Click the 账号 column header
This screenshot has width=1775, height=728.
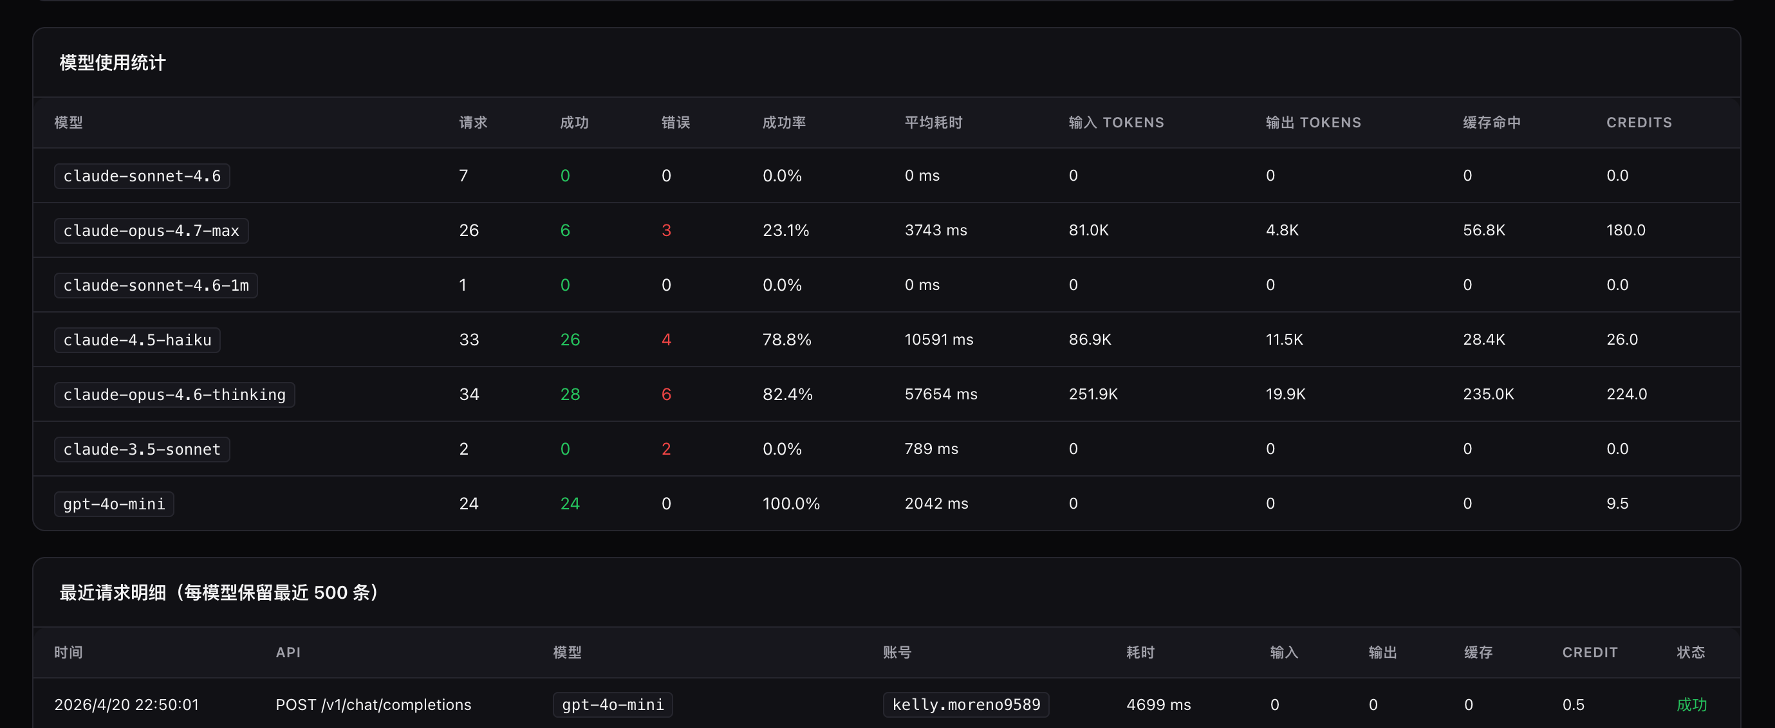pos(897,652)
